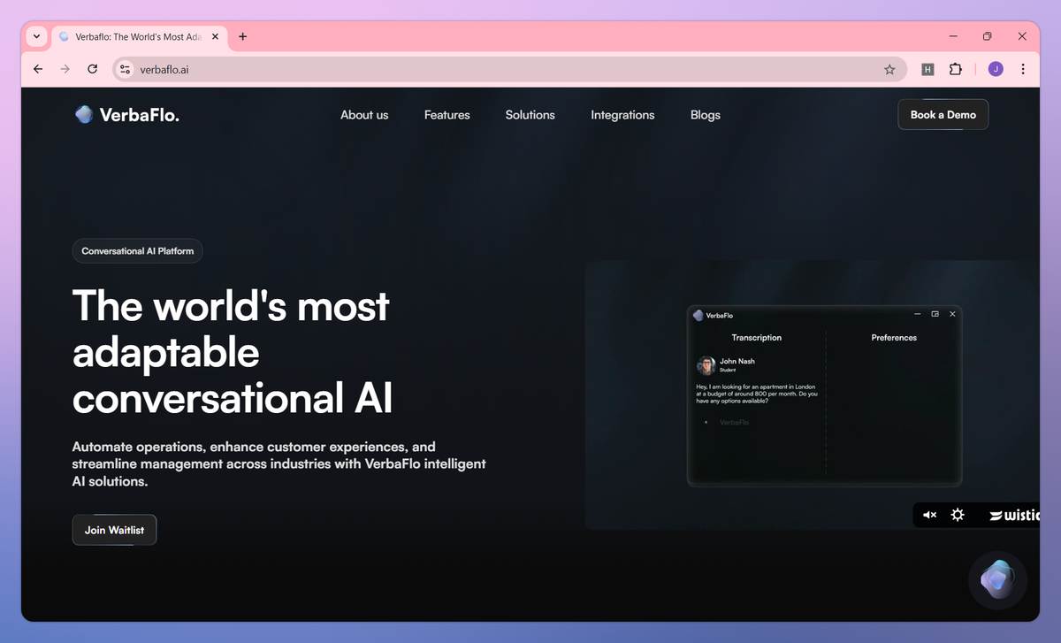Go back to the previous page
Viewport: 1061px width, 643px height.
(37, 69)
